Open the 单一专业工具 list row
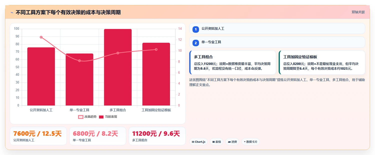The image size is (375, 155). 277,42
